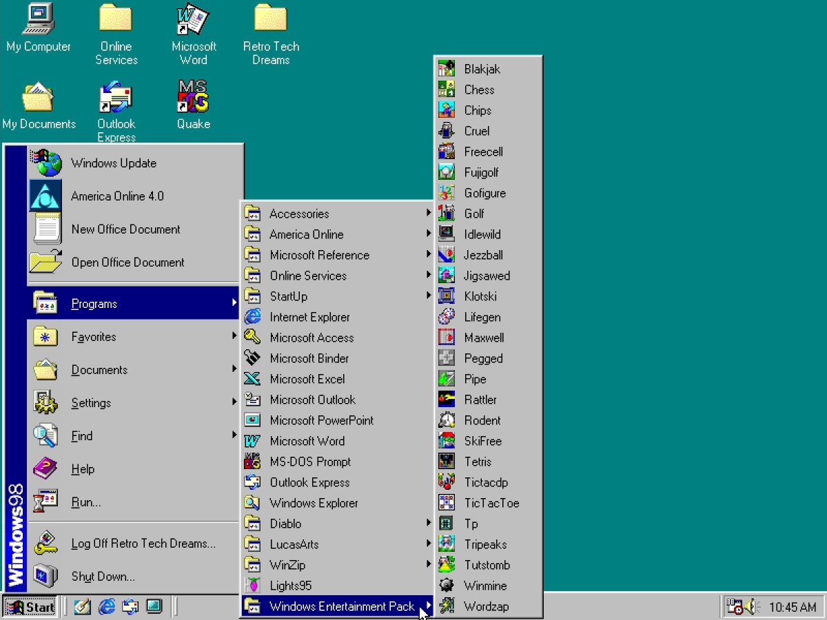Viewport: 827px width, 620px height.
Task: Launch Tetris
Action: [478, 462]
